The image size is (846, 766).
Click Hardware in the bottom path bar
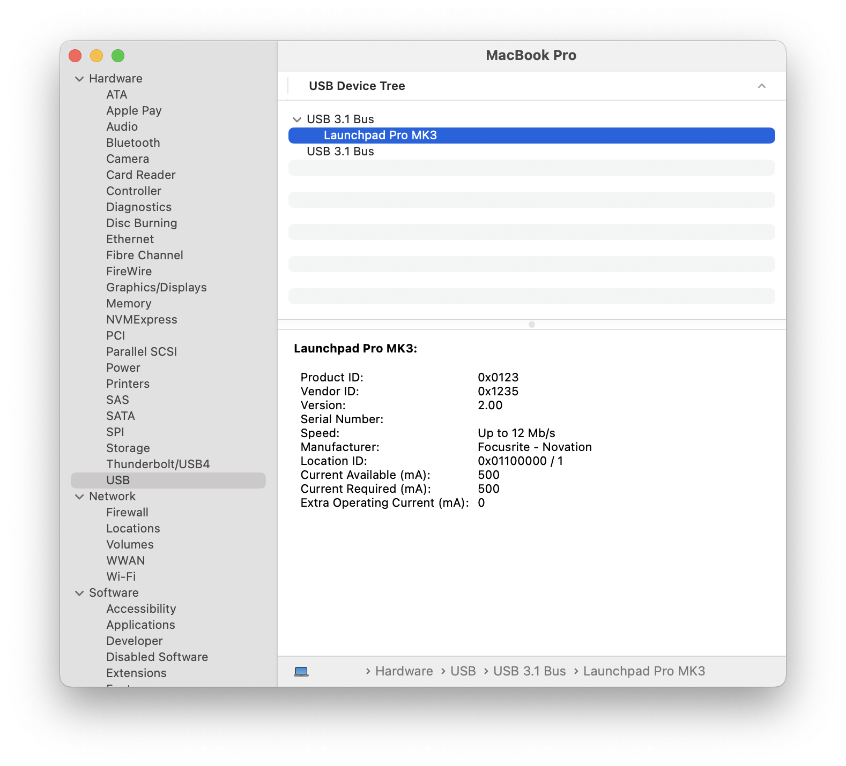point(404,671)
